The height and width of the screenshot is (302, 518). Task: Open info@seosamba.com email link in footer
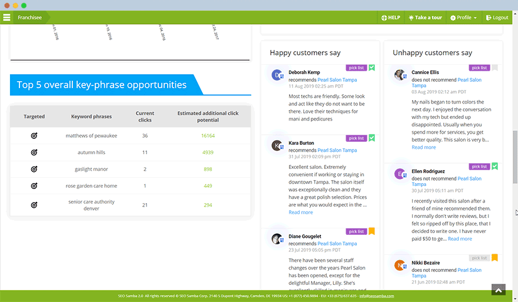click(377, 296)
